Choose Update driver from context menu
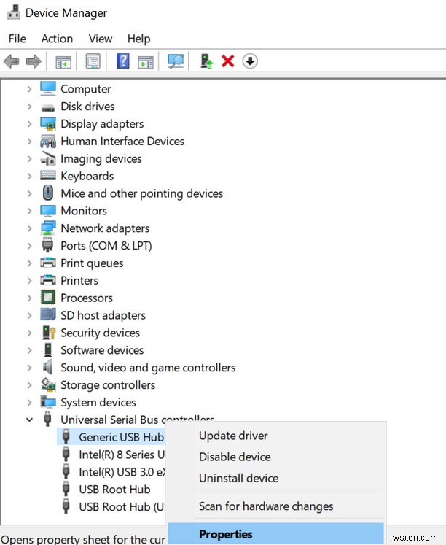Viewport: 446px width, 545px height. click(x=275, y=436)
